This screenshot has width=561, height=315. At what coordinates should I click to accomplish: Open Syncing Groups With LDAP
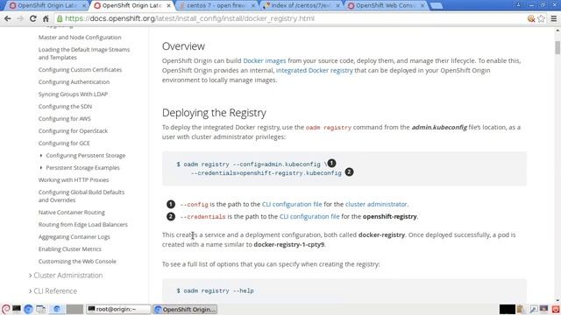coord(73,94)
